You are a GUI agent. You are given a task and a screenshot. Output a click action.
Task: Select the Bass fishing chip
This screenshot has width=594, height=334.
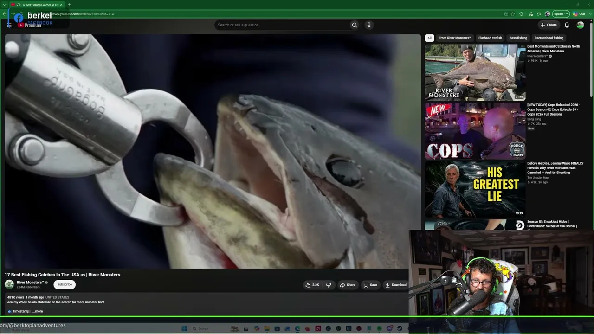[x=518, y=38]
